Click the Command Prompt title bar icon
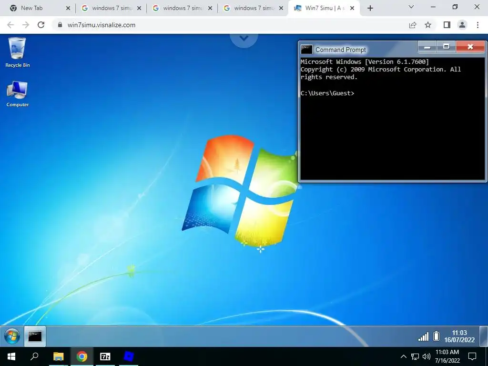488x366 pixels. (306, 50)
